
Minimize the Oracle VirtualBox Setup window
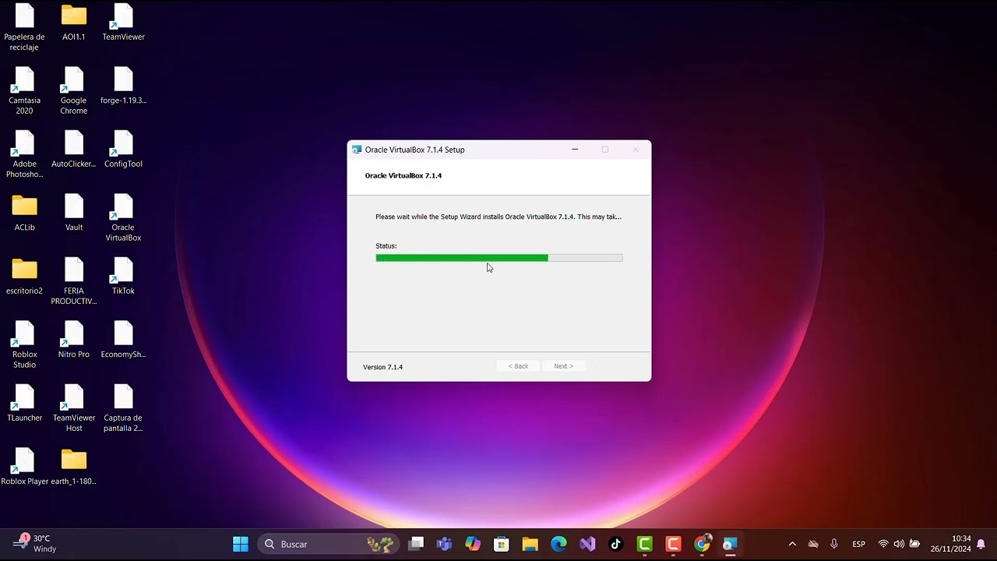pyautogui.click(x=575, y=150)
